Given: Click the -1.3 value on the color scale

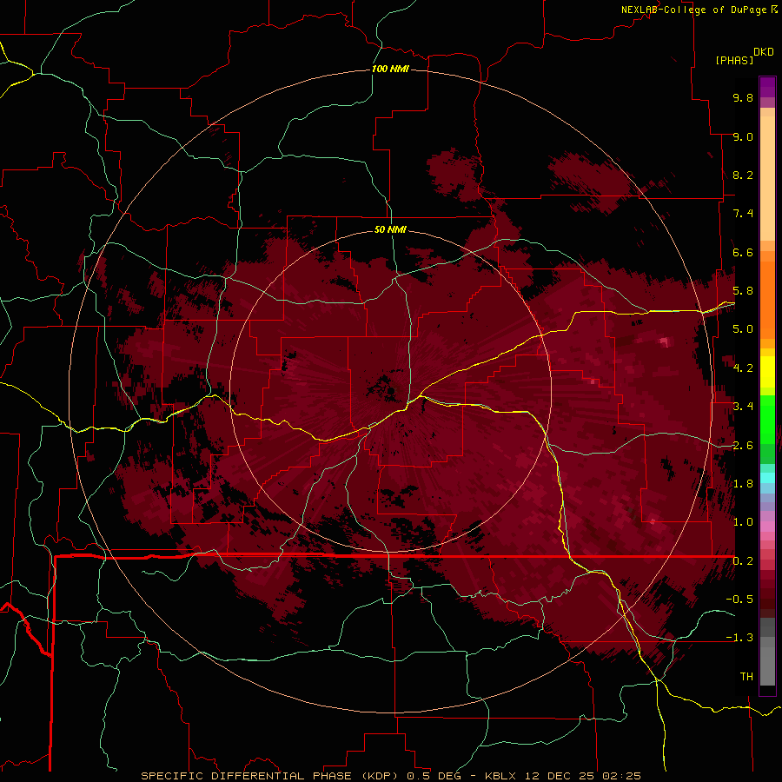Looking at the screenshot, I should pos(739,638).
